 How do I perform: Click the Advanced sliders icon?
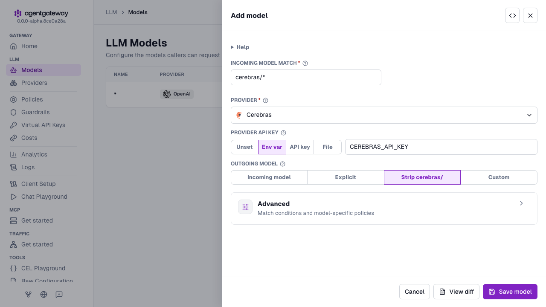coord(245,207)
